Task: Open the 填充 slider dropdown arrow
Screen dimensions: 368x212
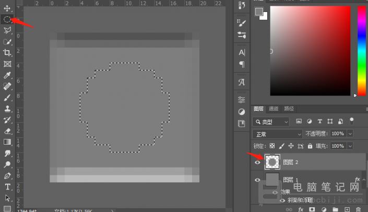Action: tap(350, 146)
